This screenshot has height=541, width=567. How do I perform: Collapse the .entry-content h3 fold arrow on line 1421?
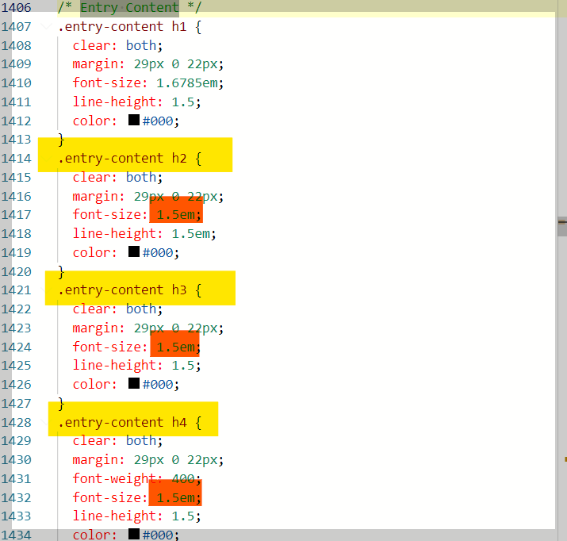44,290
